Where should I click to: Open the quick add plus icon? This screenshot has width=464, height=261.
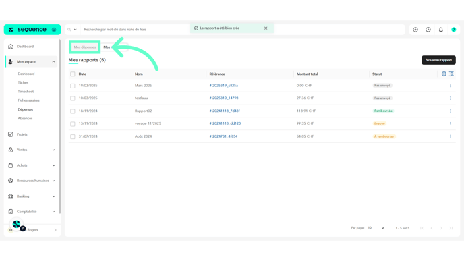(415, 30)
